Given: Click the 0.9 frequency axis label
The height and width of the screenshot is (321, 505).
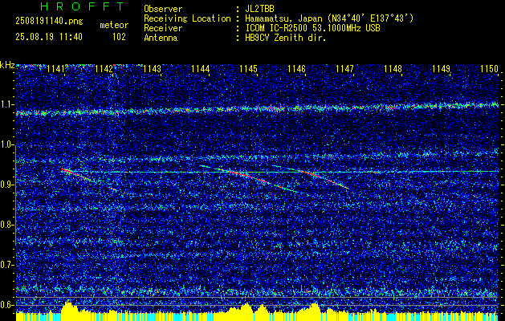Looking at the screenshot, I should tap(7, 185).
